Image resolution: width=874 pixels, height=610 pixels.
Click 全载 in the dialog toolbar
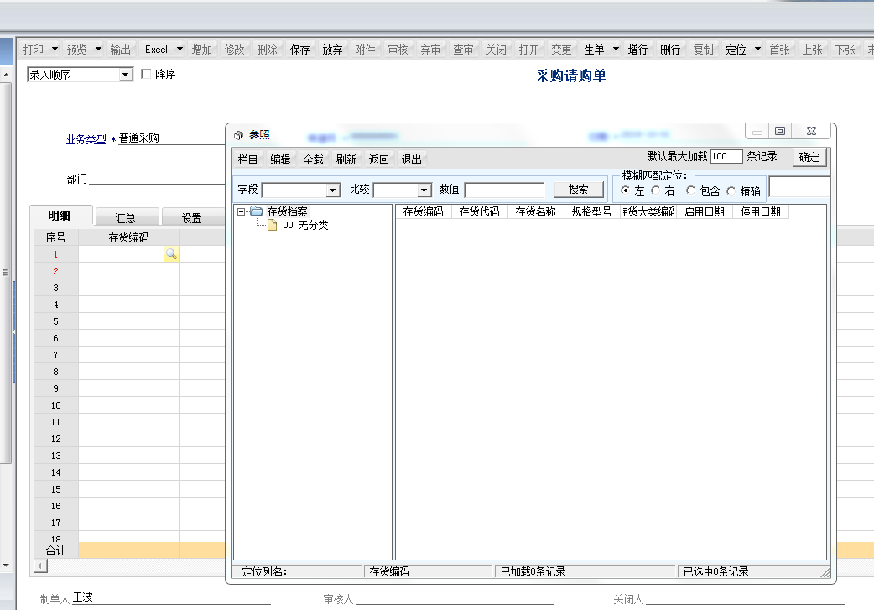tap(313, 159)
